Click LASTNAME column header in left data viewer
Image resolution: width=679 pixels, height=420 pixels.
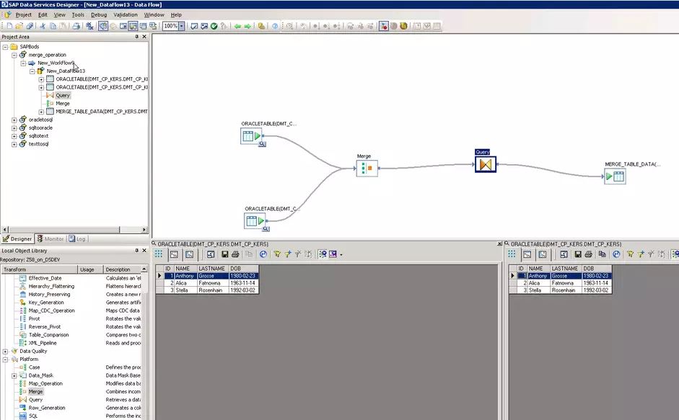point(211,269)
